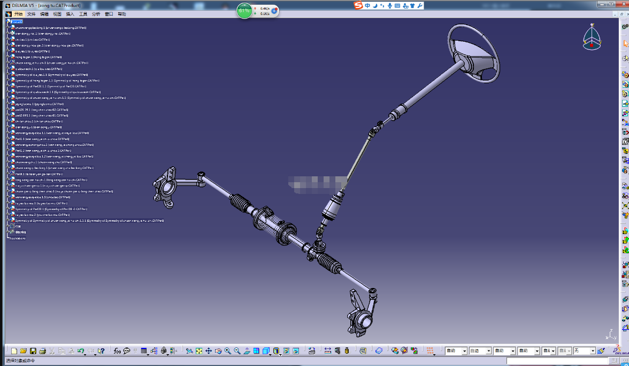Image resolution: width=629 pixels, height=366 pixels.
Task: Click the status text 选择对象或命令
Action: pos(20,361)
